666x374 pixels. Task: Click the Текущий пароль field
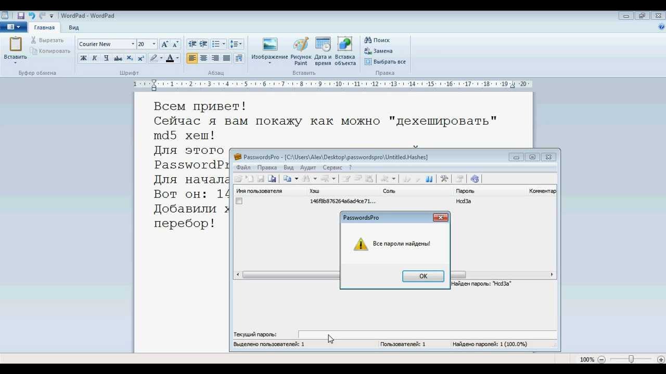click(x=427, y=335)
